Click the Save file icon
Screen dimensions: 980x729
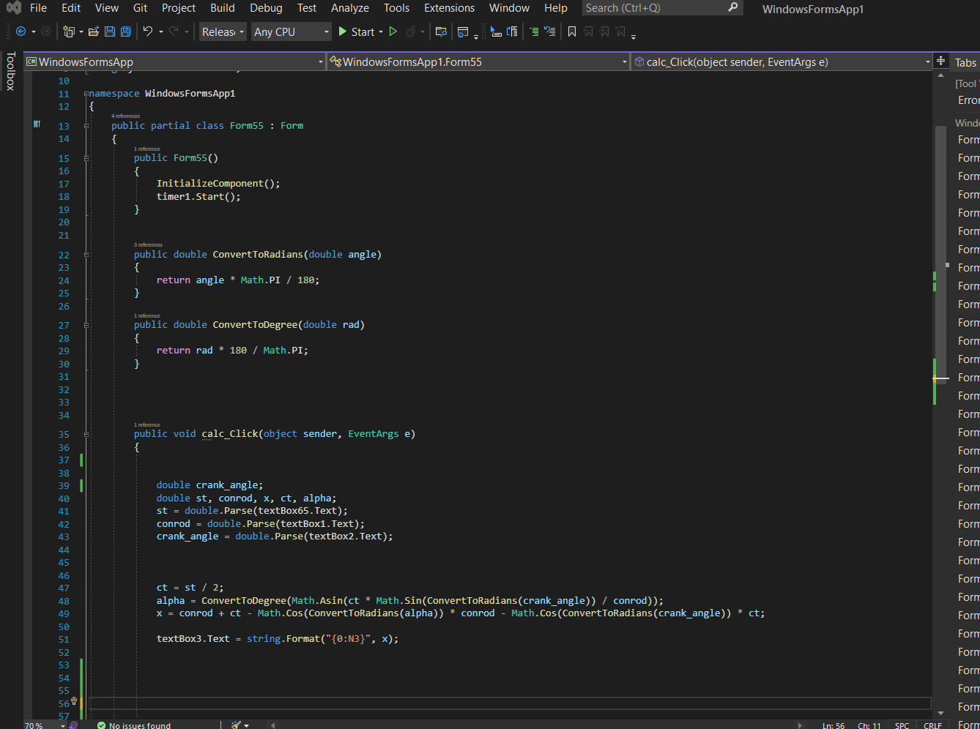coord(110,31)
